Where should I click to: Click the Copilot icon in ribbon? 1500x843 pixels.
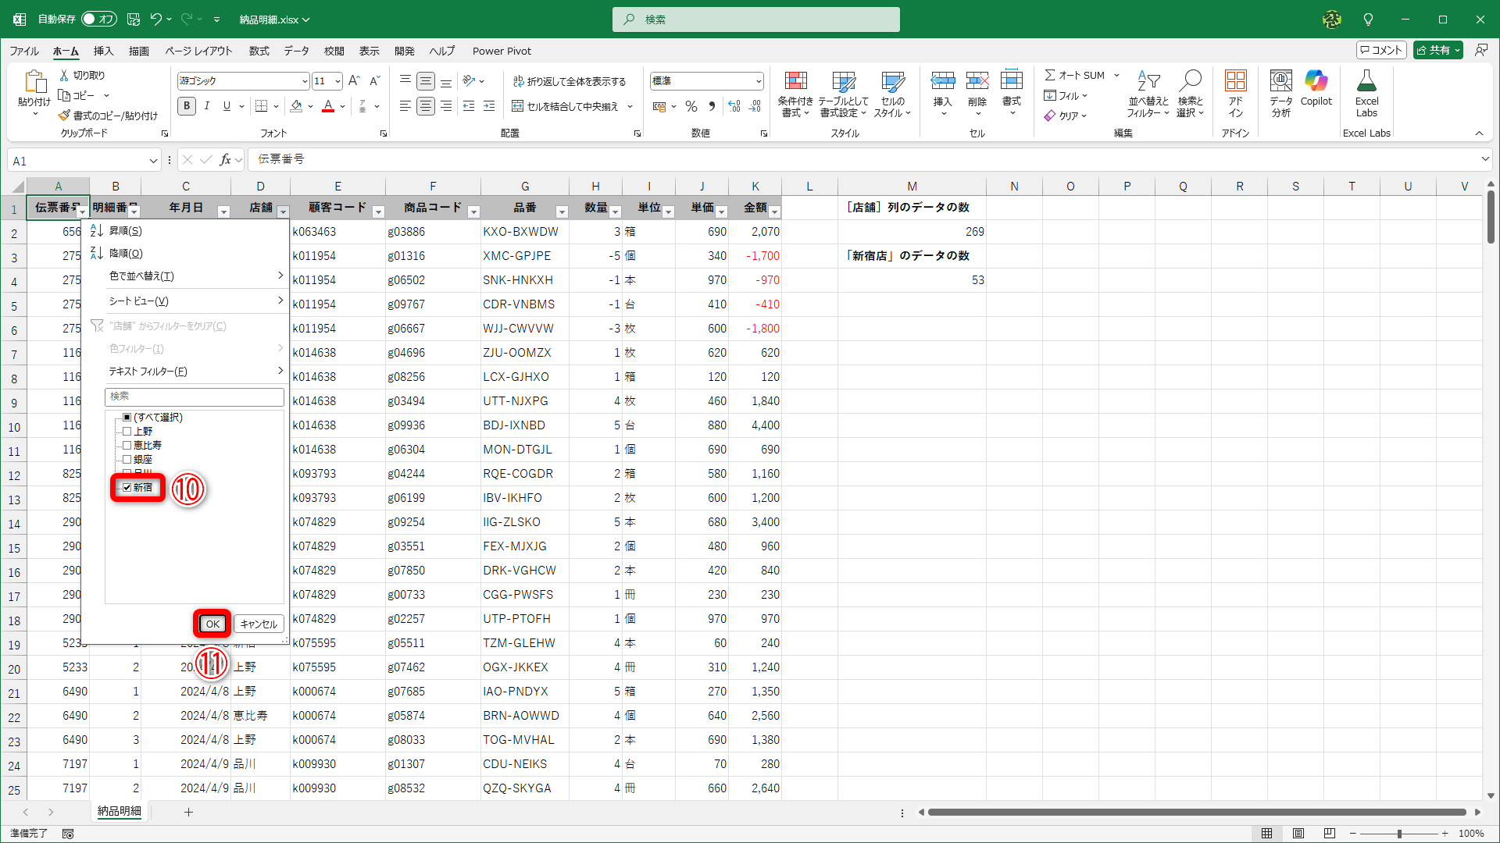(x=1316, y=81)
